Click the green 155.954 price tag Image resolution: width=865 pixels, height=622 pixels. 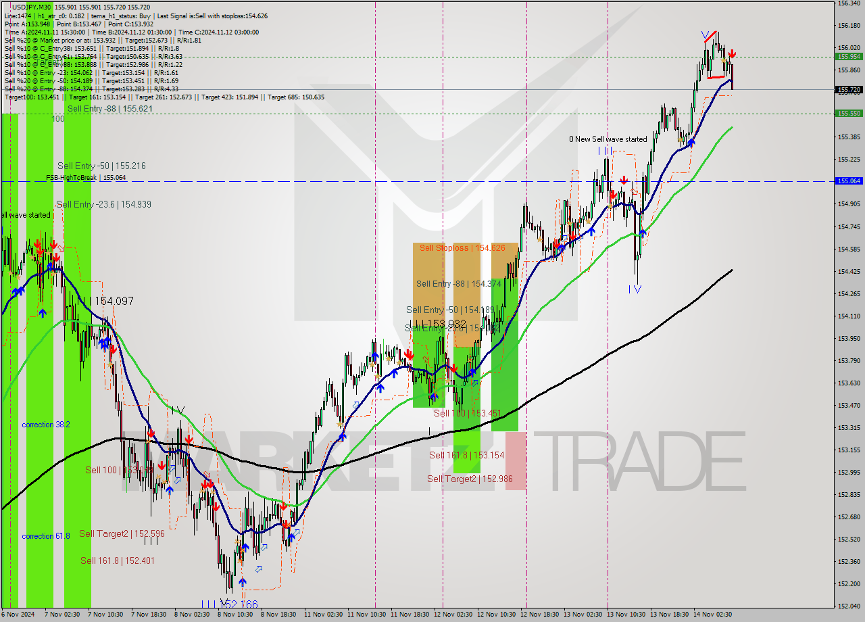tap(849, 57)
